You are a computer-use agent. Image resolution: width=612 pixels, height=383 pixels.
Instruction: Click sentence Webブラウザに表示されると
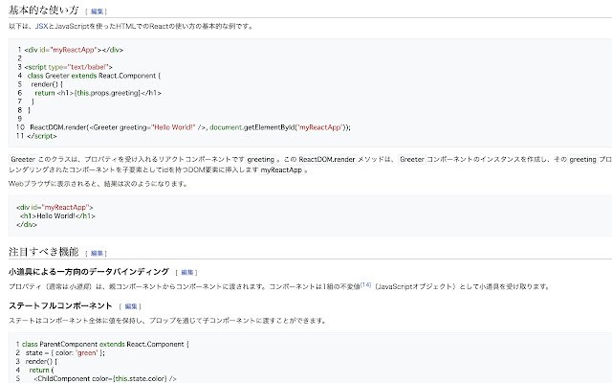(x=98, y=183)
